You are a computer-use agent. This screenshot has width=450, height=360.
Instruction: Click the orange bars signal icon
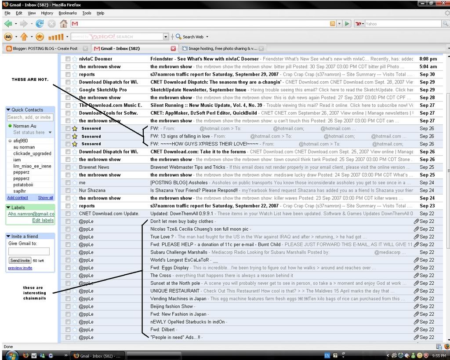click(x=56, y=37)
